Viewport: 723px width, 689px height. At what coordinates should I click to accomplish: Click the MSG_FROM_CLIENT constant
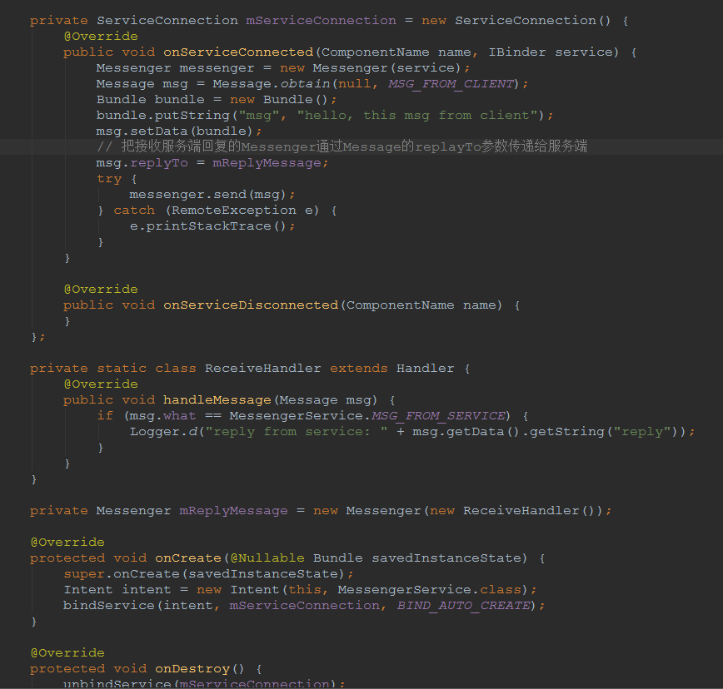(x=451, y=84)
